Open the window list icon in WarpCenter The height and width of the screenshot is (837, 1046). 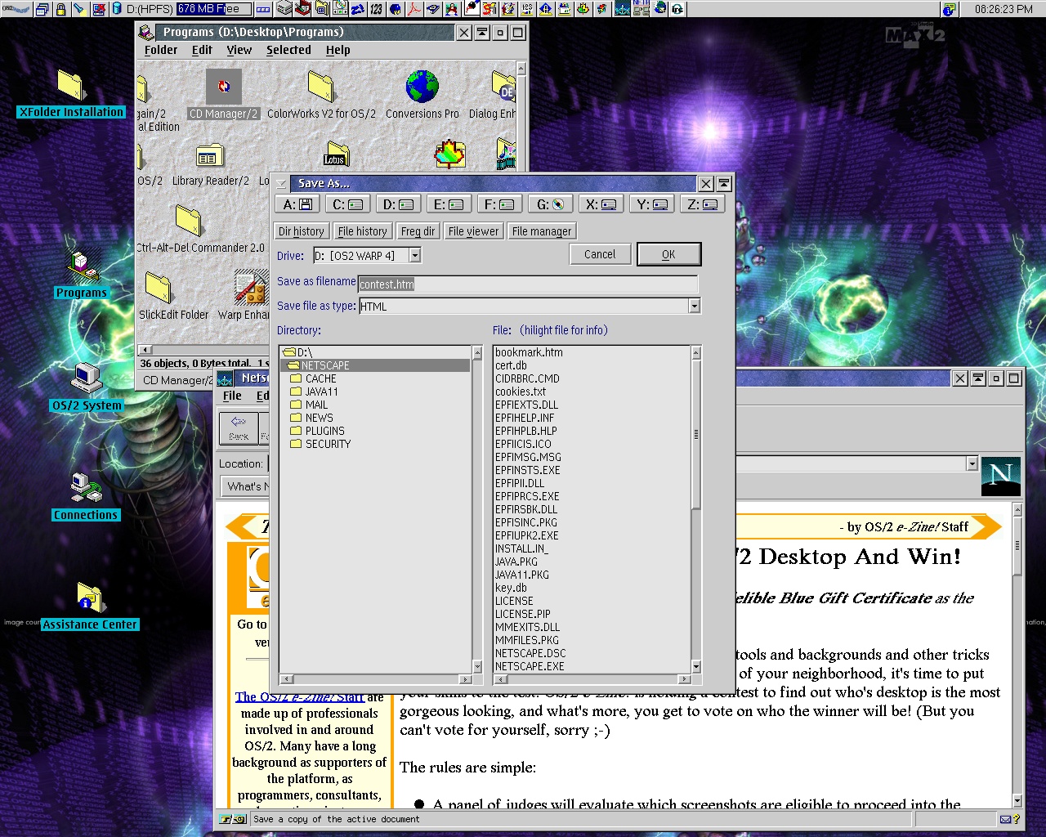[x=42, y=9]
